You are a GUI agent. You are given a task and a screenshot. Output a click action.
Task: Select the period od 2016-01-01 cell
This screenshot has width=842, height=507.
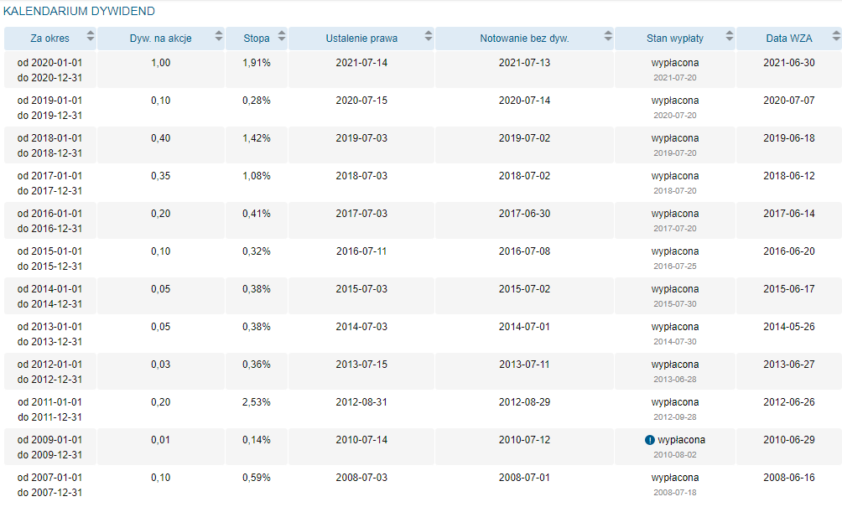click(x=50, y=221)
